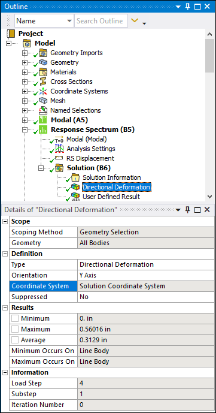Collapse the Scope section in Details
Image resolution: width=216 pixels, height=413 pixels.
click(x=5, y=222)
